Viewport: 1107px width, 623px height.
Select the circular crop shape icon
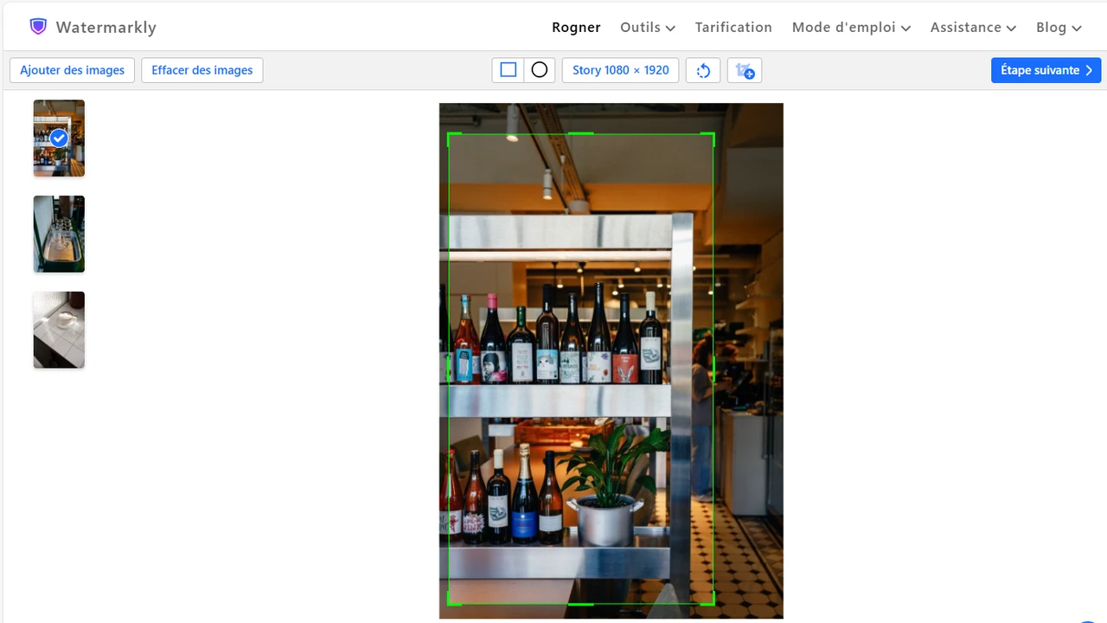click(x=539, y=70)
